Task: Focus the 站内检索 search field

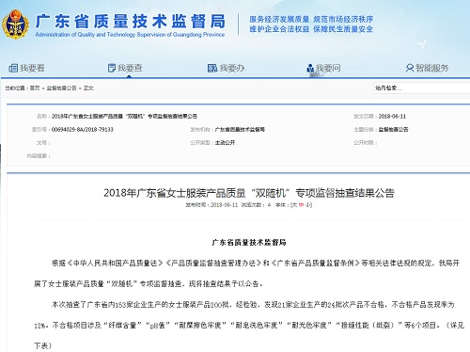Action: pos(422,88)
